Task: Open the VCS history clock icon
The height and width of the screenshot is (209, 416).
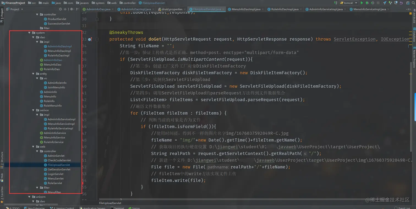Action: (x=396, y=3)
